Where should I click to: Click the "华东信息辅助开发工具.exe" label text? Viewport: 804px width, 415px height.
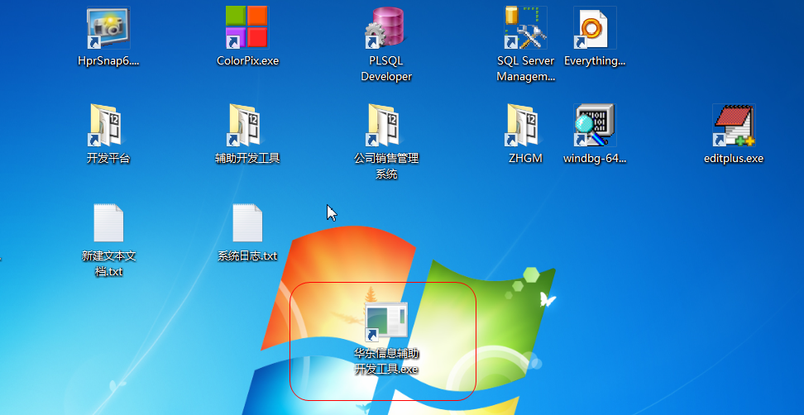coord(386,361)
